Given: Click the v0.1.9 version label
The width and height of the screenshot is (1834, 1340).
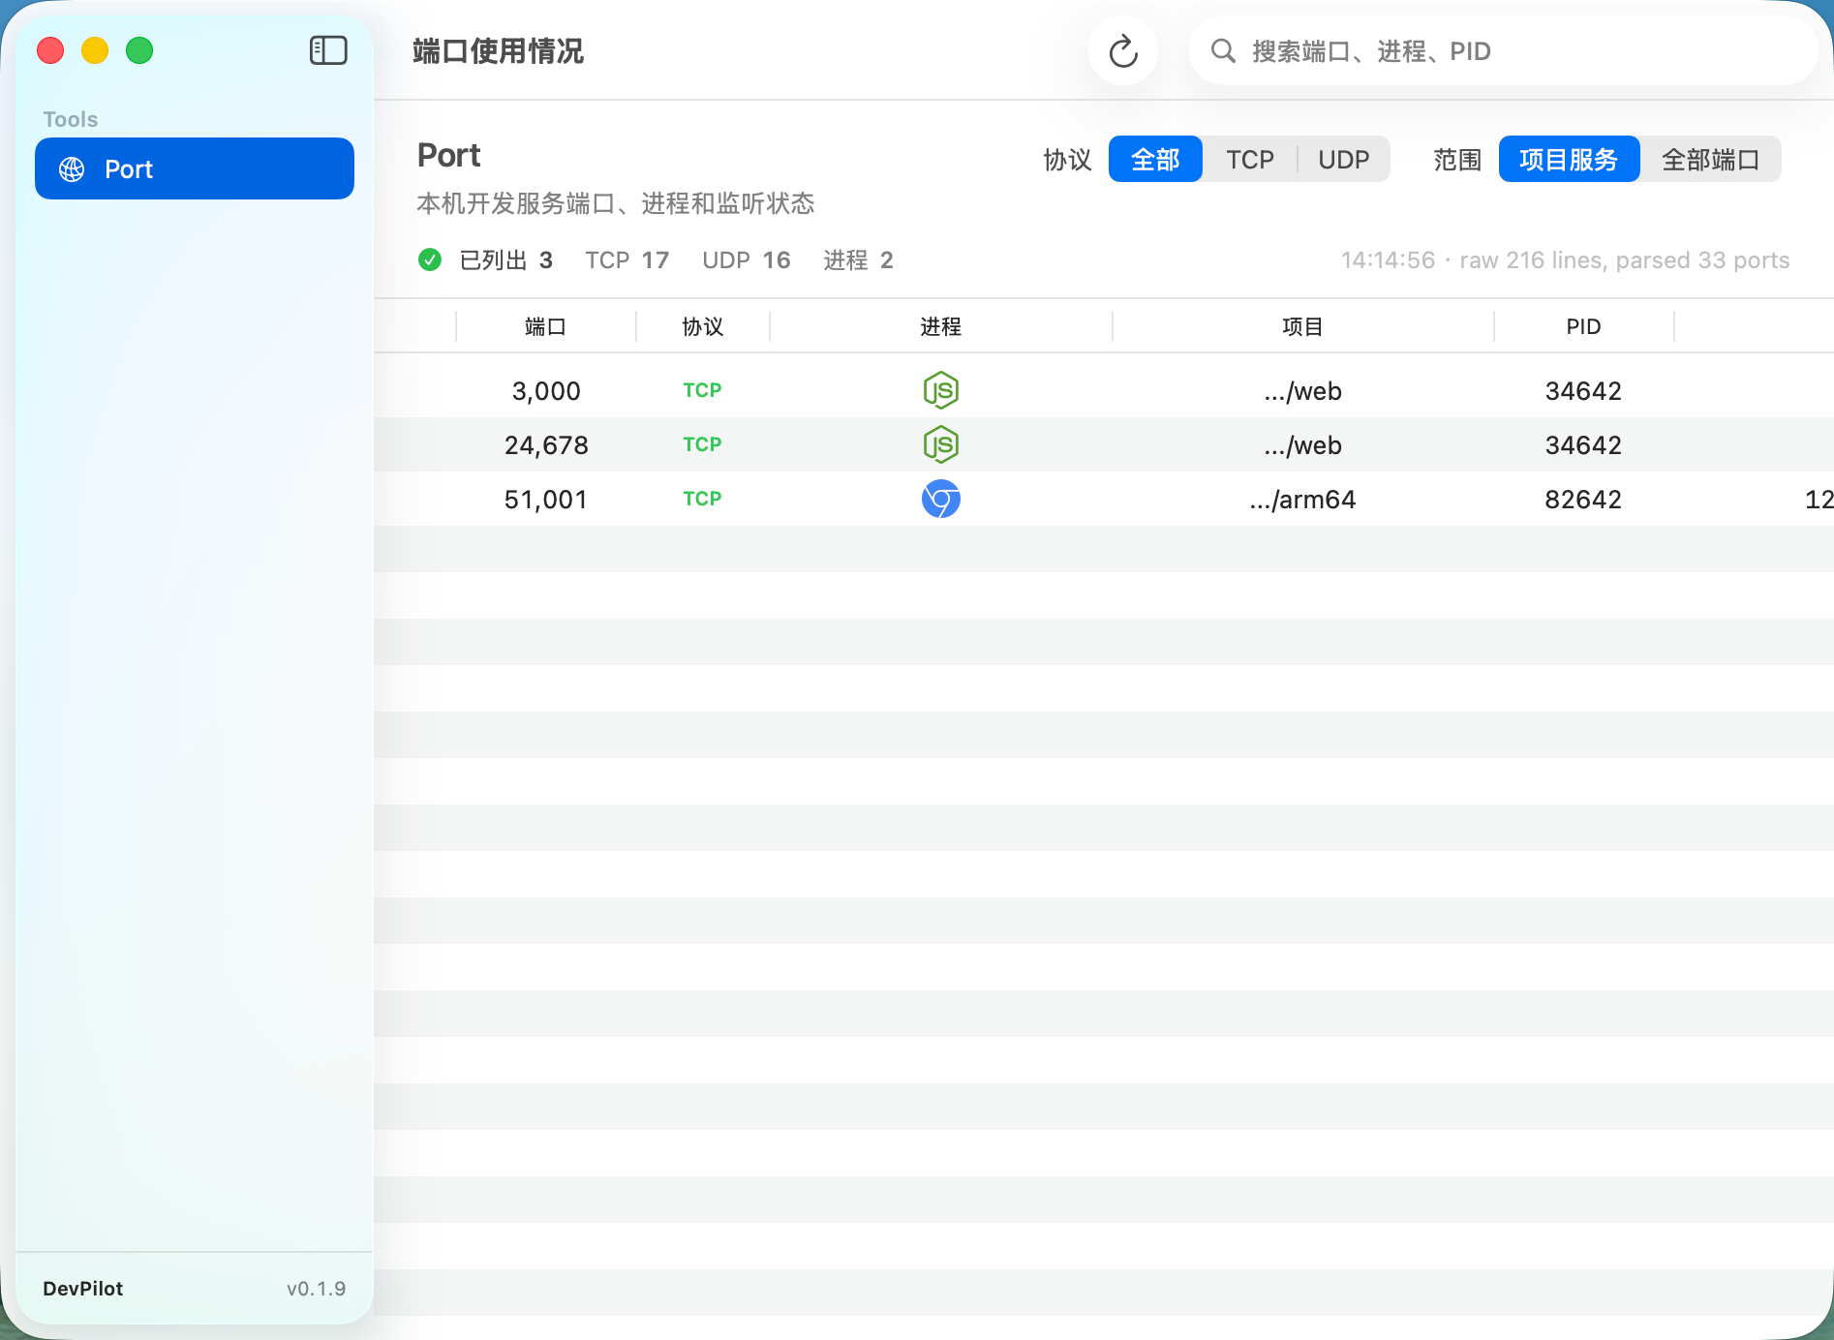Looking at the screenshot, I should pos(316,1289).
